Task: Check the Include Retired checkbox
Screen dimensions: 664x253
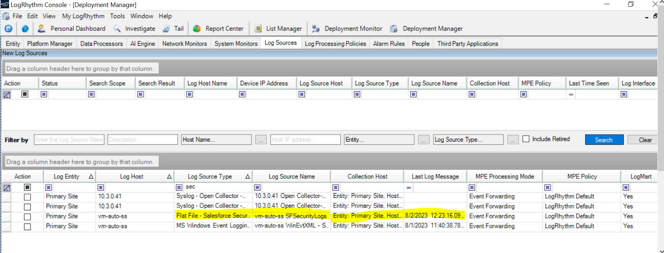Action: pos(526,139)
